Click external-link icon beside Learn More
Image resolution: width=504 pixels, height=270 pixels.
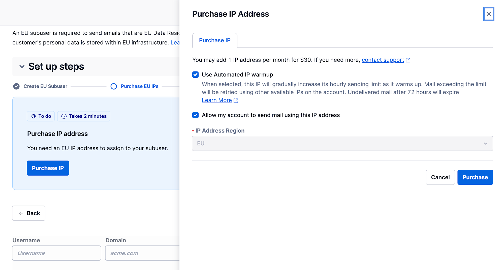pyautogui.click(x=236, y=101)
